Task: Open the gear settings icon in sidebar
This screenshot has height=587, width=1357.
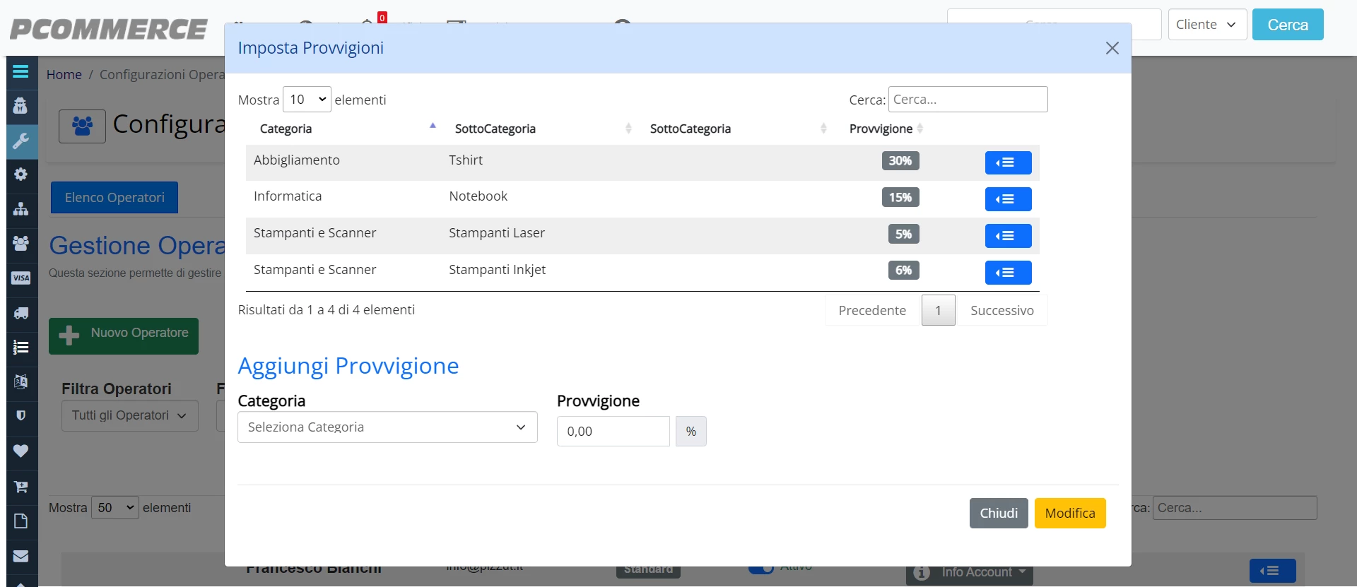Action: (20, 174)
